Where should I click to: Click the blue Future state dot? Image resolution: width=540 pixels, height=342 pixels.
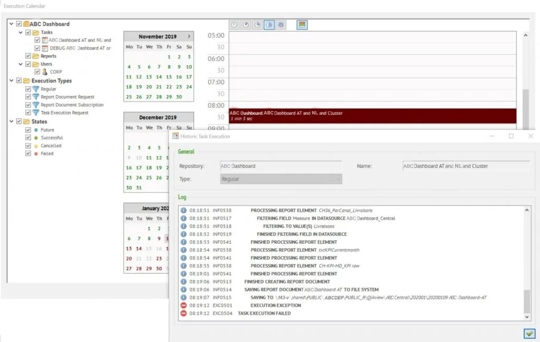tap(36, 130)
